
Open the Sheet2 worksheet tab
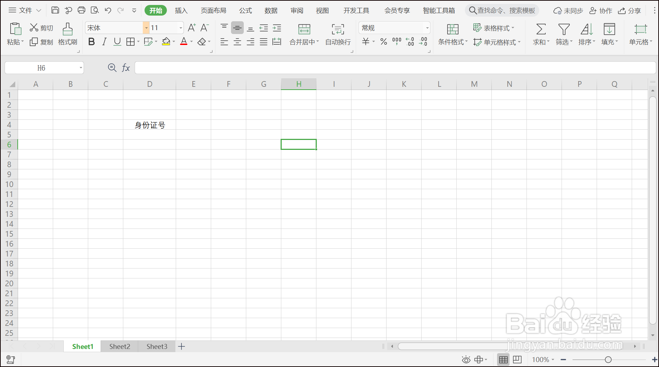pos(120,346)
